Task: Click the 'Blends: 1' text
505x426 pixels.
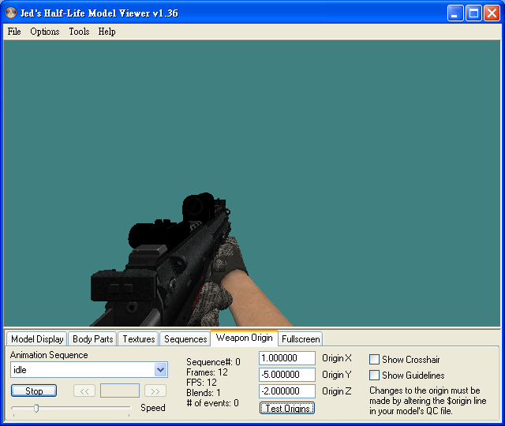Action: (x=204, y=393)
